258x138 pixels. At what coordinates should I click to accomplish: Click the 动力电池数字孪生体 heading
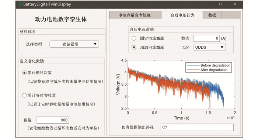click(x=61, y=19)
